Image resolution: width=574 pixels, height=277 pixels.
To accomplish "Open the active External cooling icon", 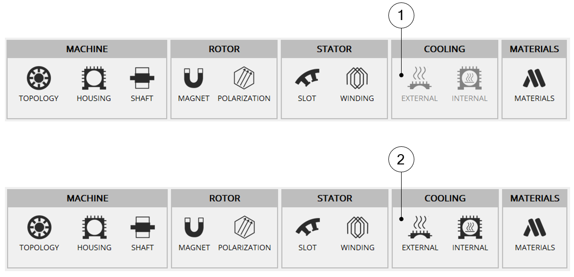I will 420,228.
